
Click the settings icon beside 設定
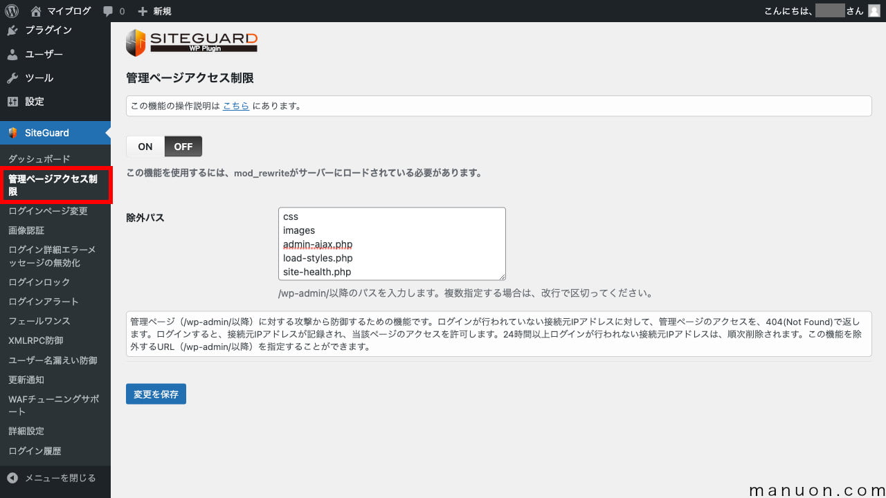tap(12, 102)
